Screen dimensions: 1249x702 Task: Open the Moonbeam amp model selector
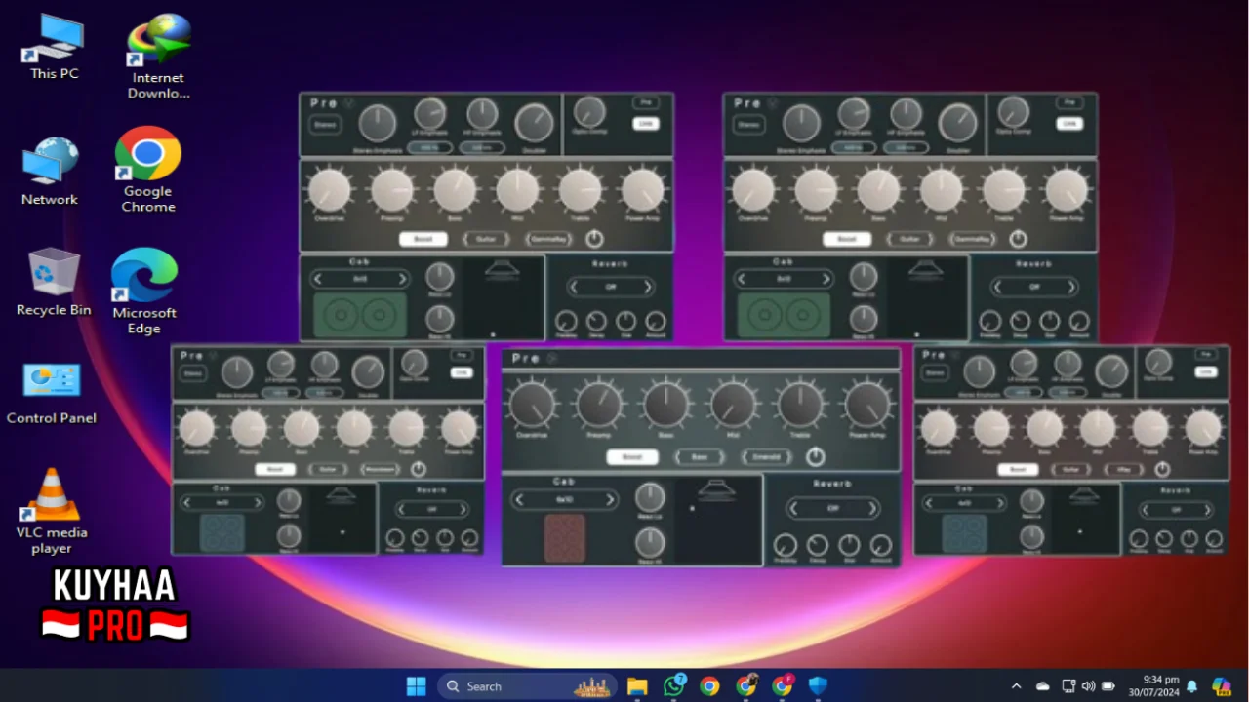tap(381, 469)
